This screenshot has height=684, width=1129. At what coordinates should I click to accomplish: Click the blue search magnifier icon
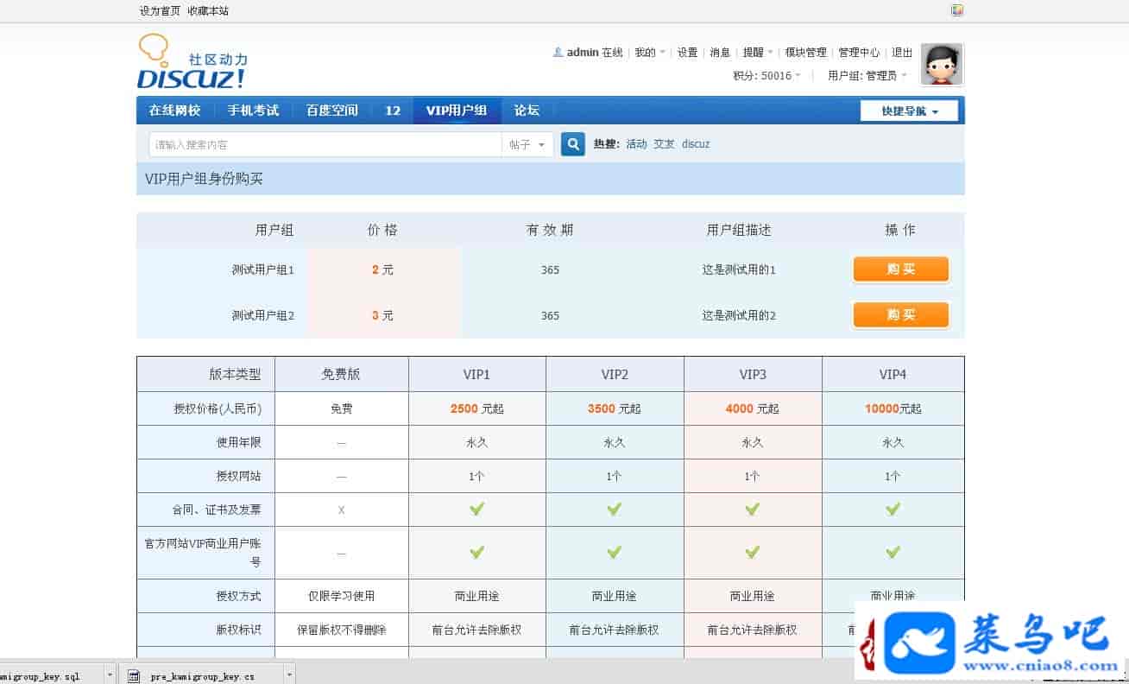pyautogui.click(x=572, y=144)
